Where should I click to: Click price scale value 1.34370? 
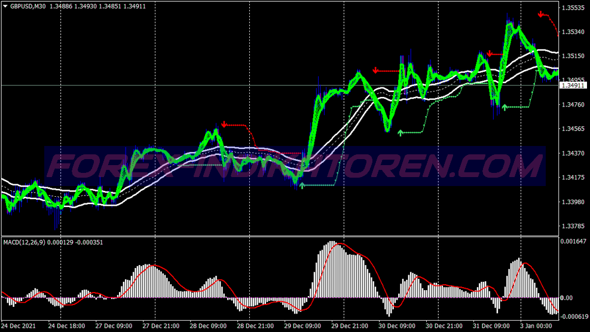(x=573, y=153)
